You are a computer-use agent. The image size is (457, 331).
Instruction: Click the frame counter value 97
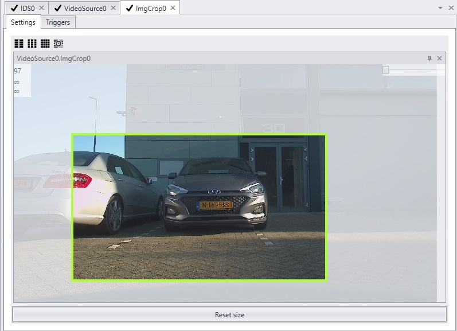pyautogui.click(x=17, y=71)
